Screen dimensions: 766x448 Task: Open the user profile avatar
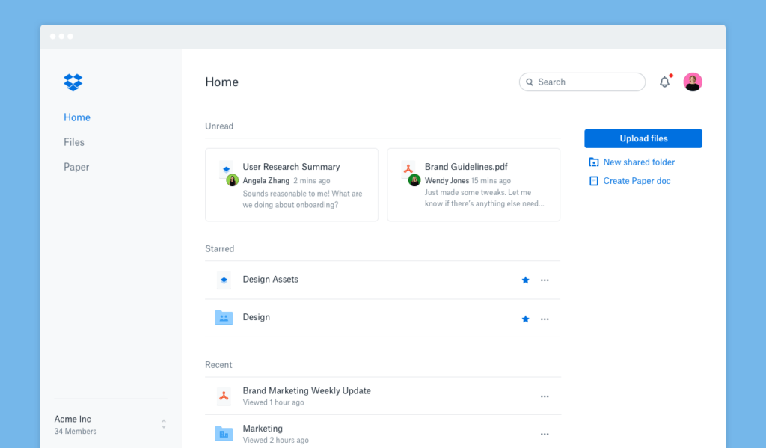coord(693,82)
